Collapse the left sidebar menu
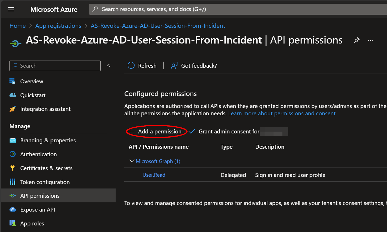The width and height of the screenshot is (387, 232). (x=109, y=66)
